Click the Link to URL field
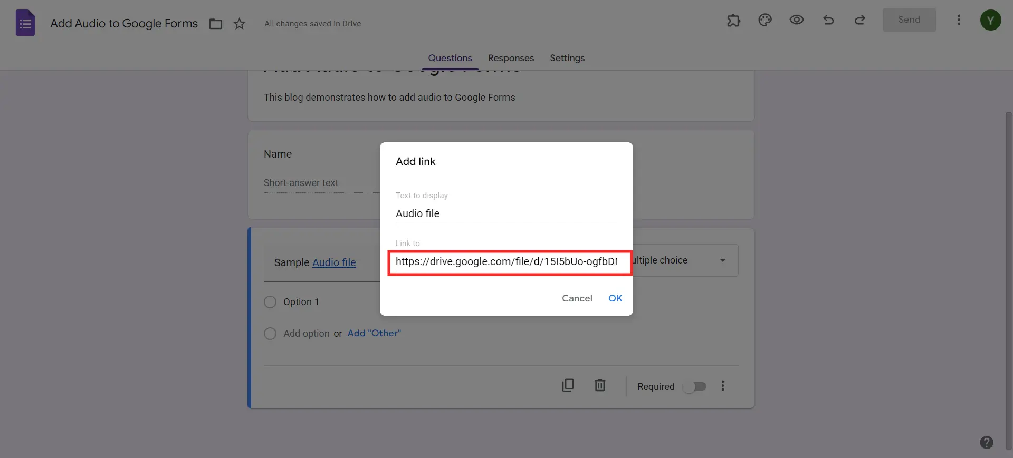Screen dimensions: 1013x458 click(x=506, y=262)
